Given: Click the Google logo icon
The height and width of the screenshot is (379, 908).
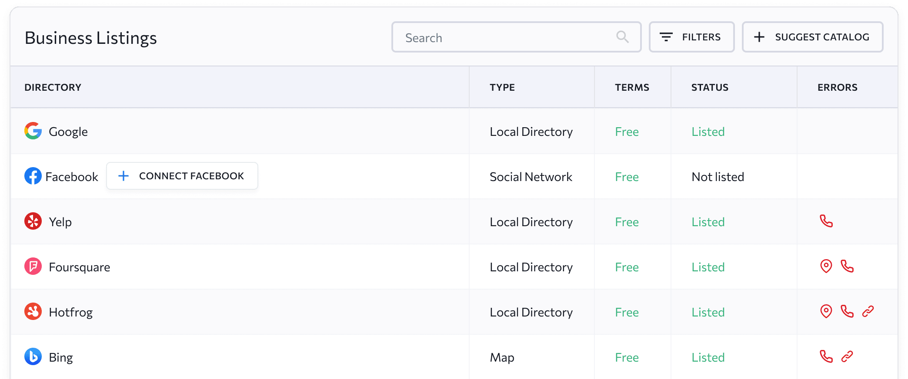Looking at the screenshot, I should pos(33,131).
